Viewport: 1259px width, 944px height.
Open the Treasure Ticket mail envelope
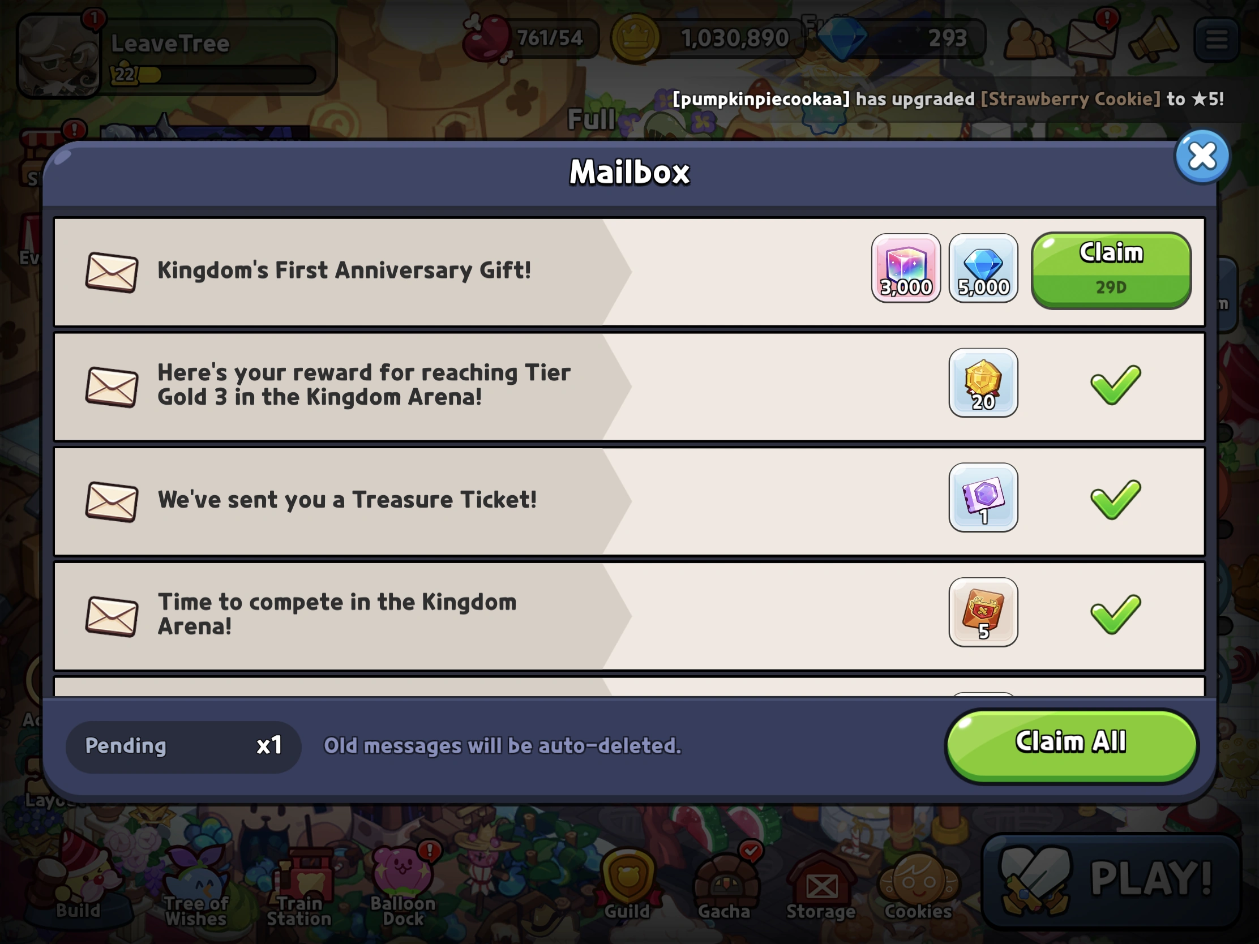pyautogui.click(x=112, y=502)
